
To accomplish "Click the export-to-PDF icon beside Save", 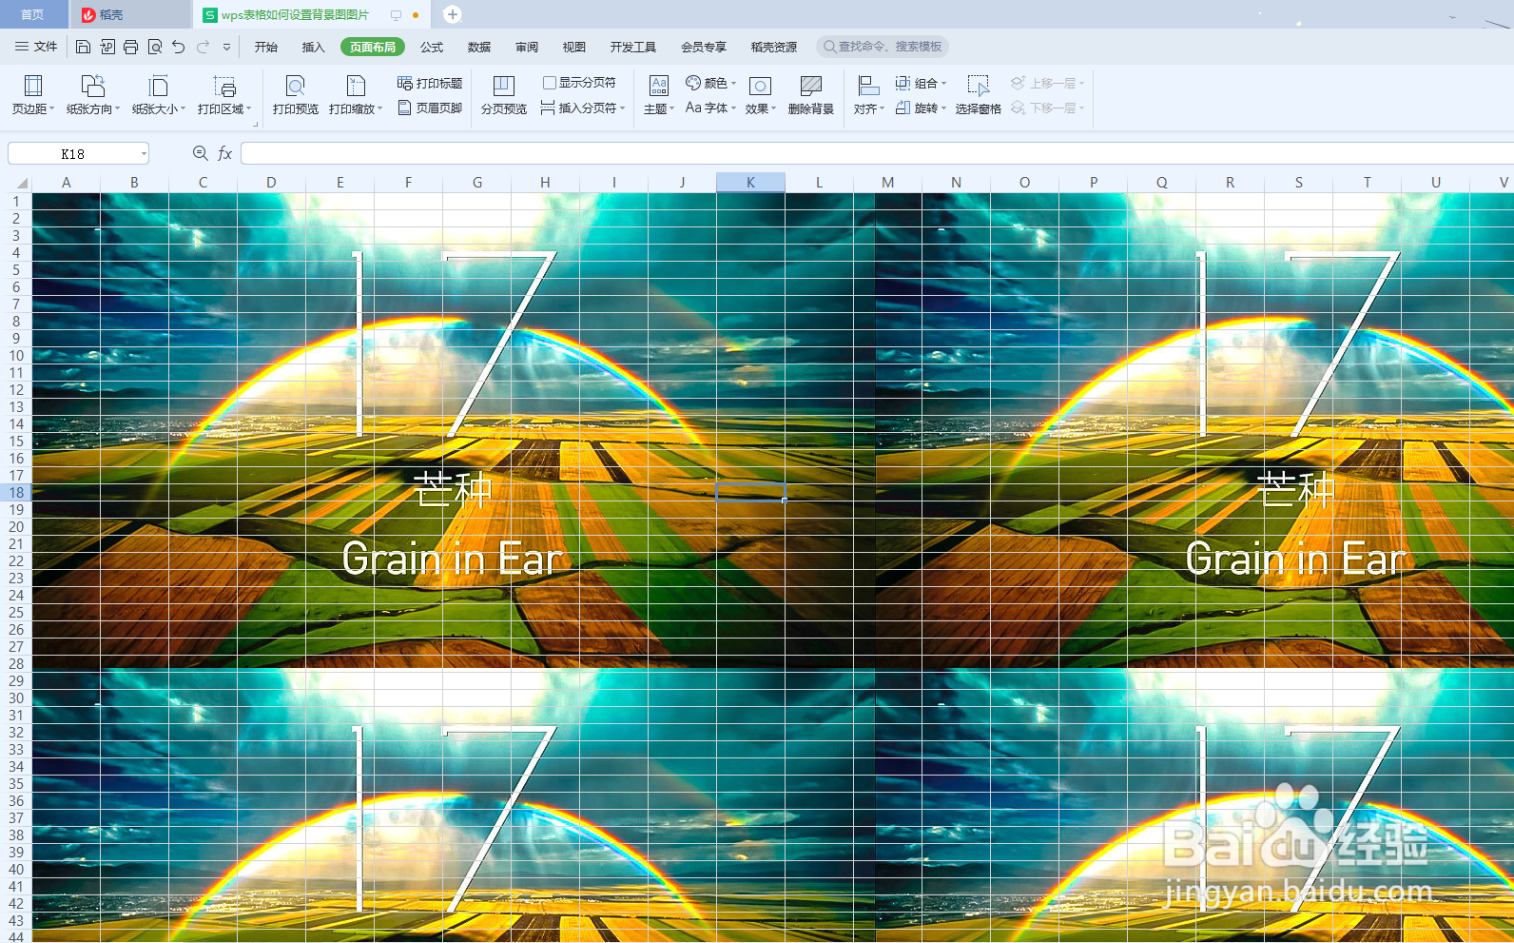I will pos(107,47).
